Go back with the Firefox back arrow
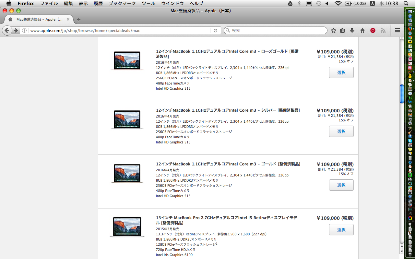Image resolution: width=415 pixels, height=259 pixels. [7, 30]
